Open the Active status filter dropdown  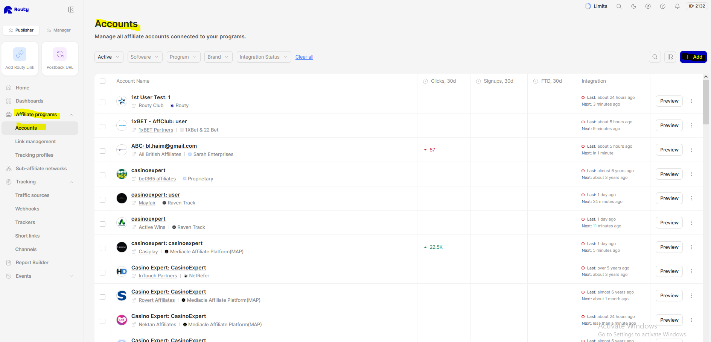(x=109, y=57)
